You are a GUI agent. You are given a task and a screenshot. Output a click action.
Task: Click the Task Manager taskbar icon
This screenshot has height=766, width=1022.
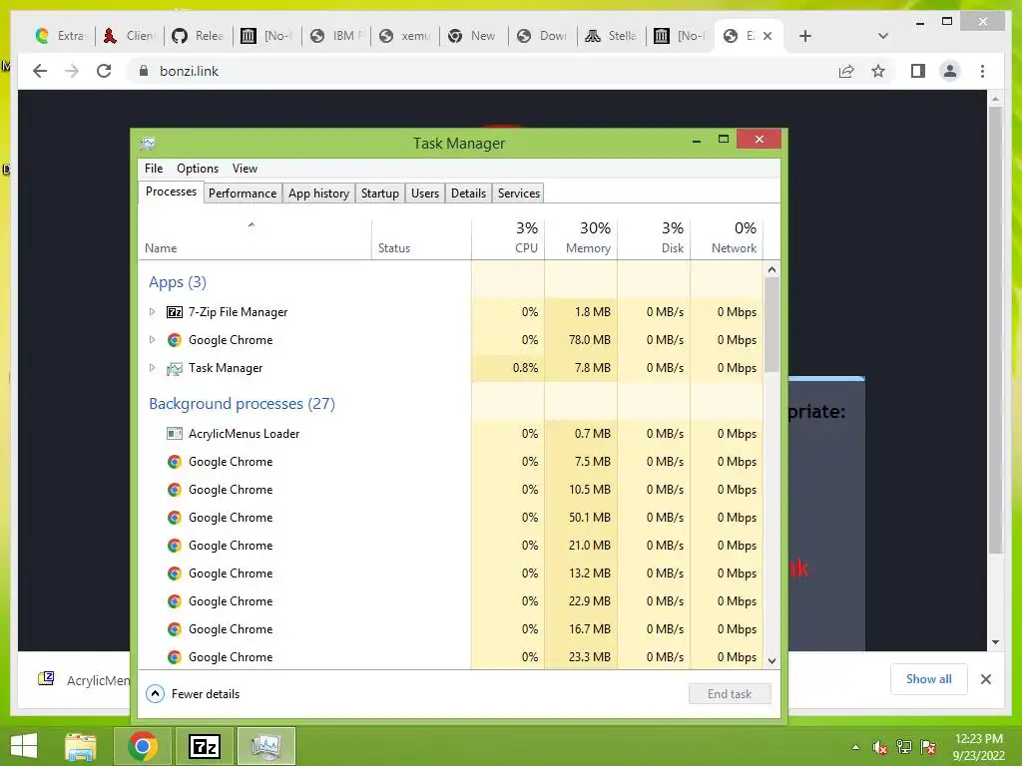(x=266, y=746)
